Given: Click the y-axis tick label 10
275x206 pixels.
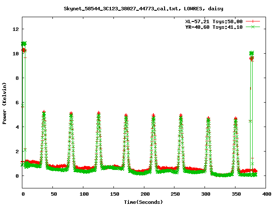Looking at the screenshot, I should [16, 54].
